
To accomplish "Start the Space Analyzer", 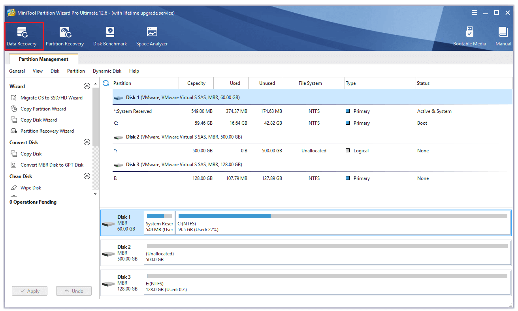I will click(152, 36).
